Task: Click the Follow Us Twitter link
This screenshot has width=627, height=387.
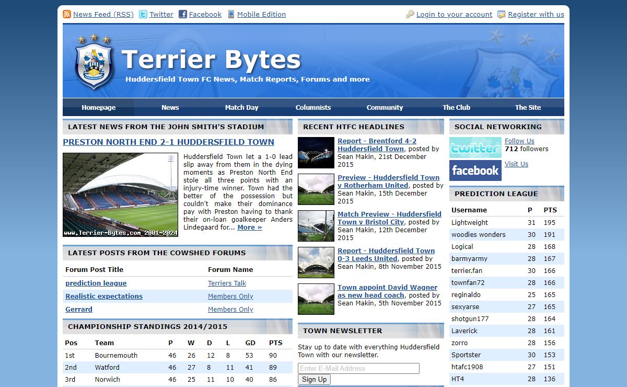Action: click(x=519, y=141)
